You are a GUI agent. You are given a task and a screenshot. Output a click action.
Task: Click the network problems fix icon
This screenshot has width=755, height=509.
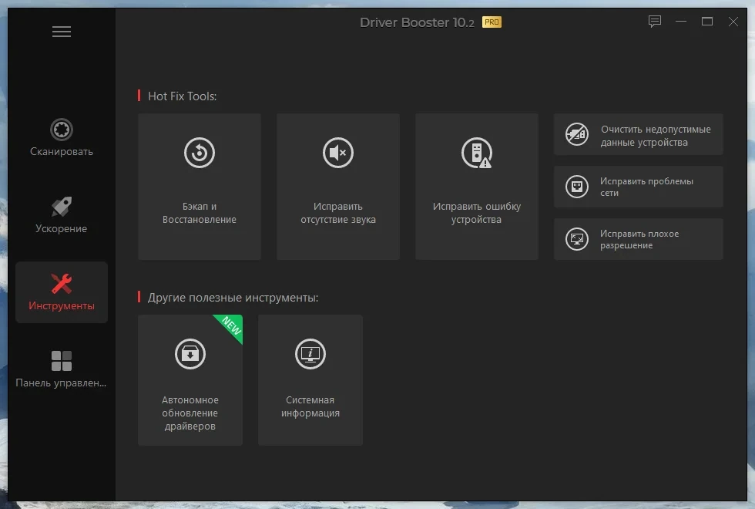pos(577,187)
